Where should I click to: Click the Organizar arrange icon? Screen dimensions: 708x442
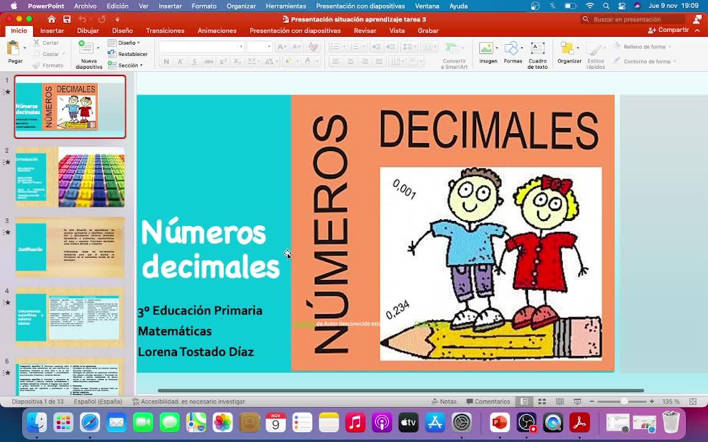[569, 53]
